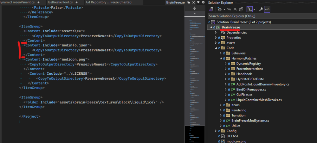
Task: Collapse the HarmonyPatches folder
Action: tap(220, 59)
